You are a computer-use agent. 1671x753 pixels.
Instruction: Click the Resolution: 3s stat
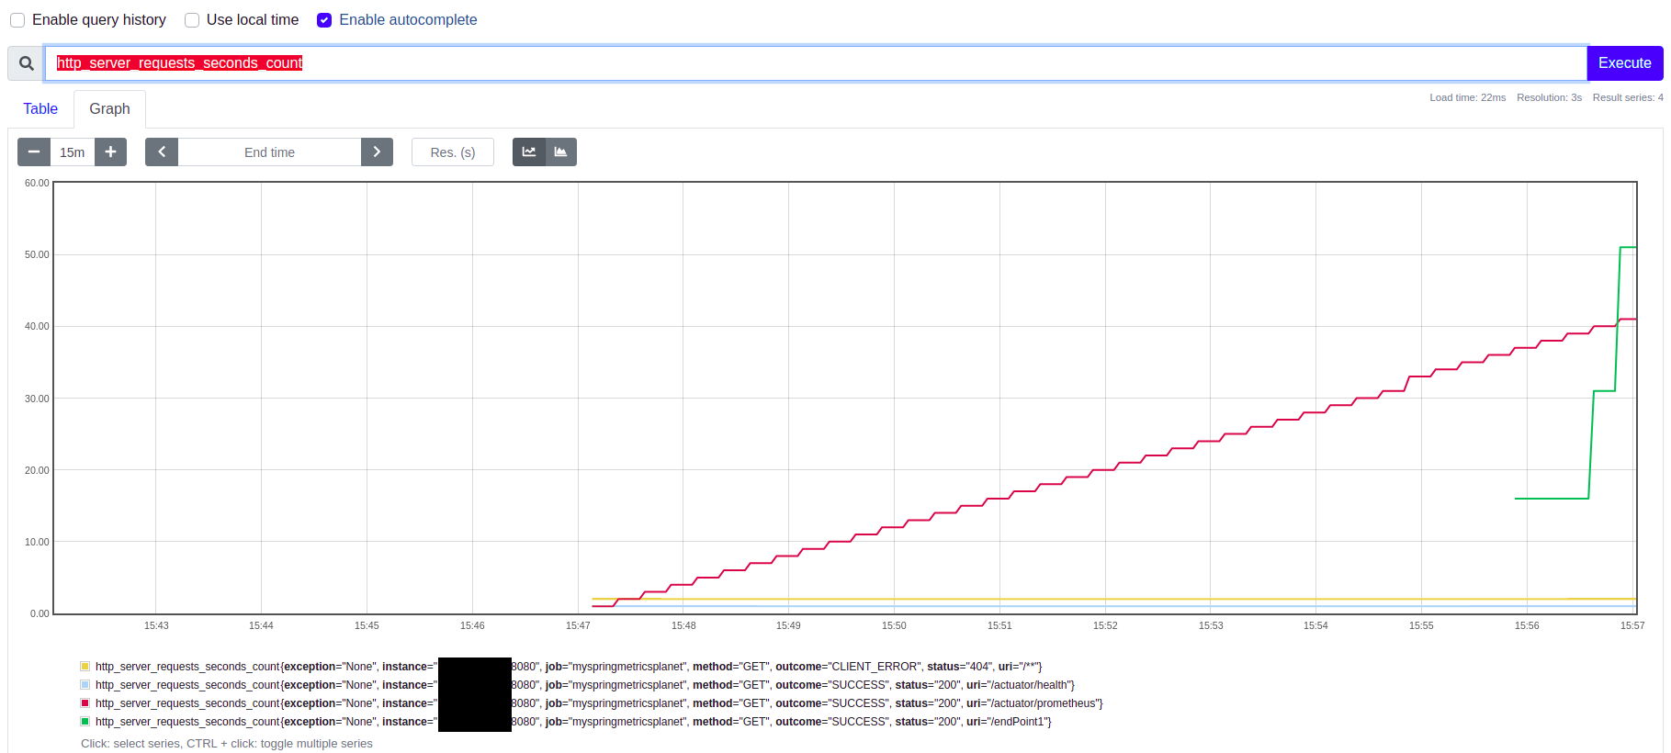click(1549, 97)
